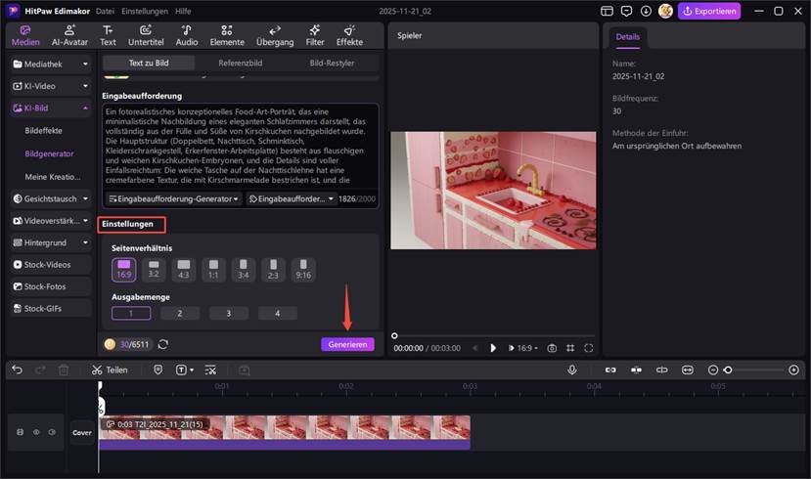811x479 pixels.
Task: Click the microphone voice-over icon
Action: pos(571,370)
